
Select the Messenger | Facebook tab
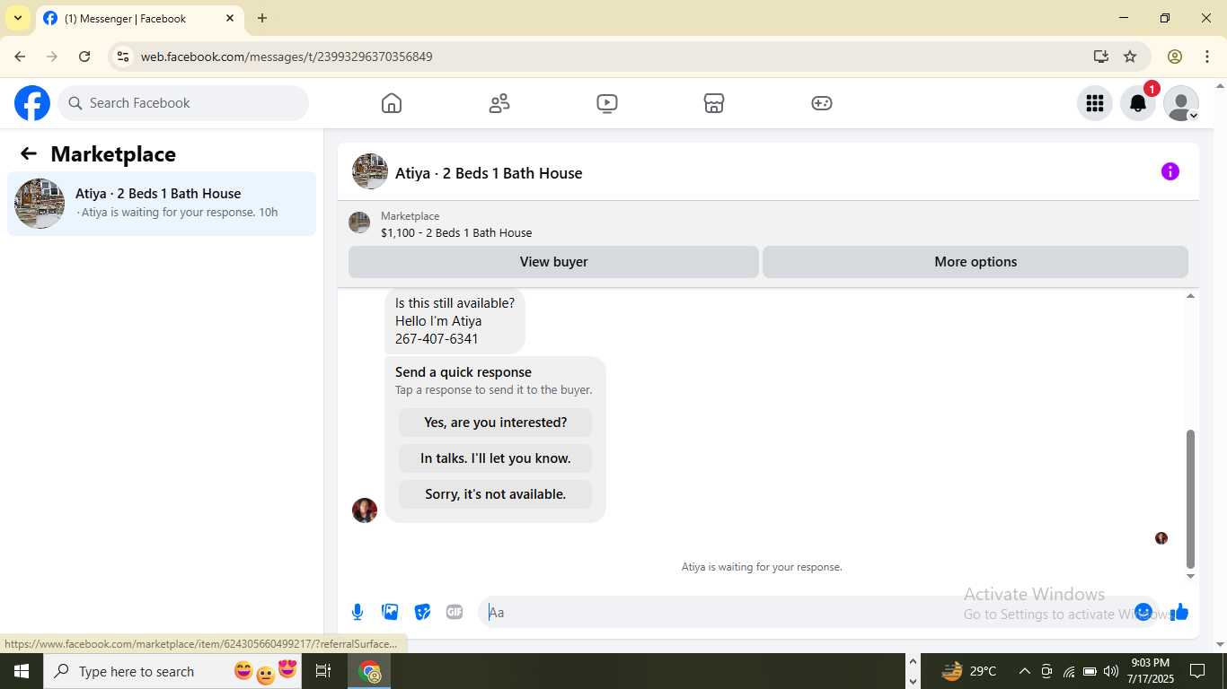pos(139,18)
